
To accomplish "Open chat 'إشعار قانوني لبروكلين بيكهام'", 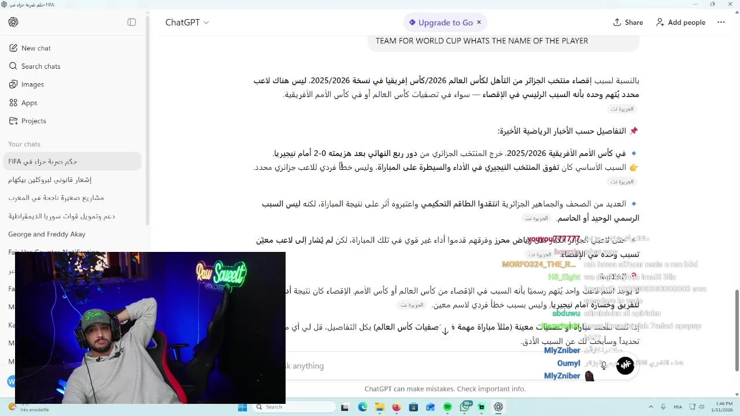I will 72,180.
